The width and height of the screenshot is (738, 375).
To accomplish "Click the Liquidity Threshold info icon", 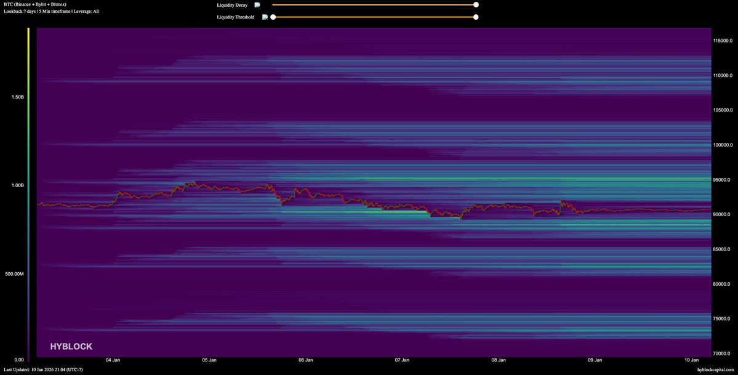I will coord(265,17).
